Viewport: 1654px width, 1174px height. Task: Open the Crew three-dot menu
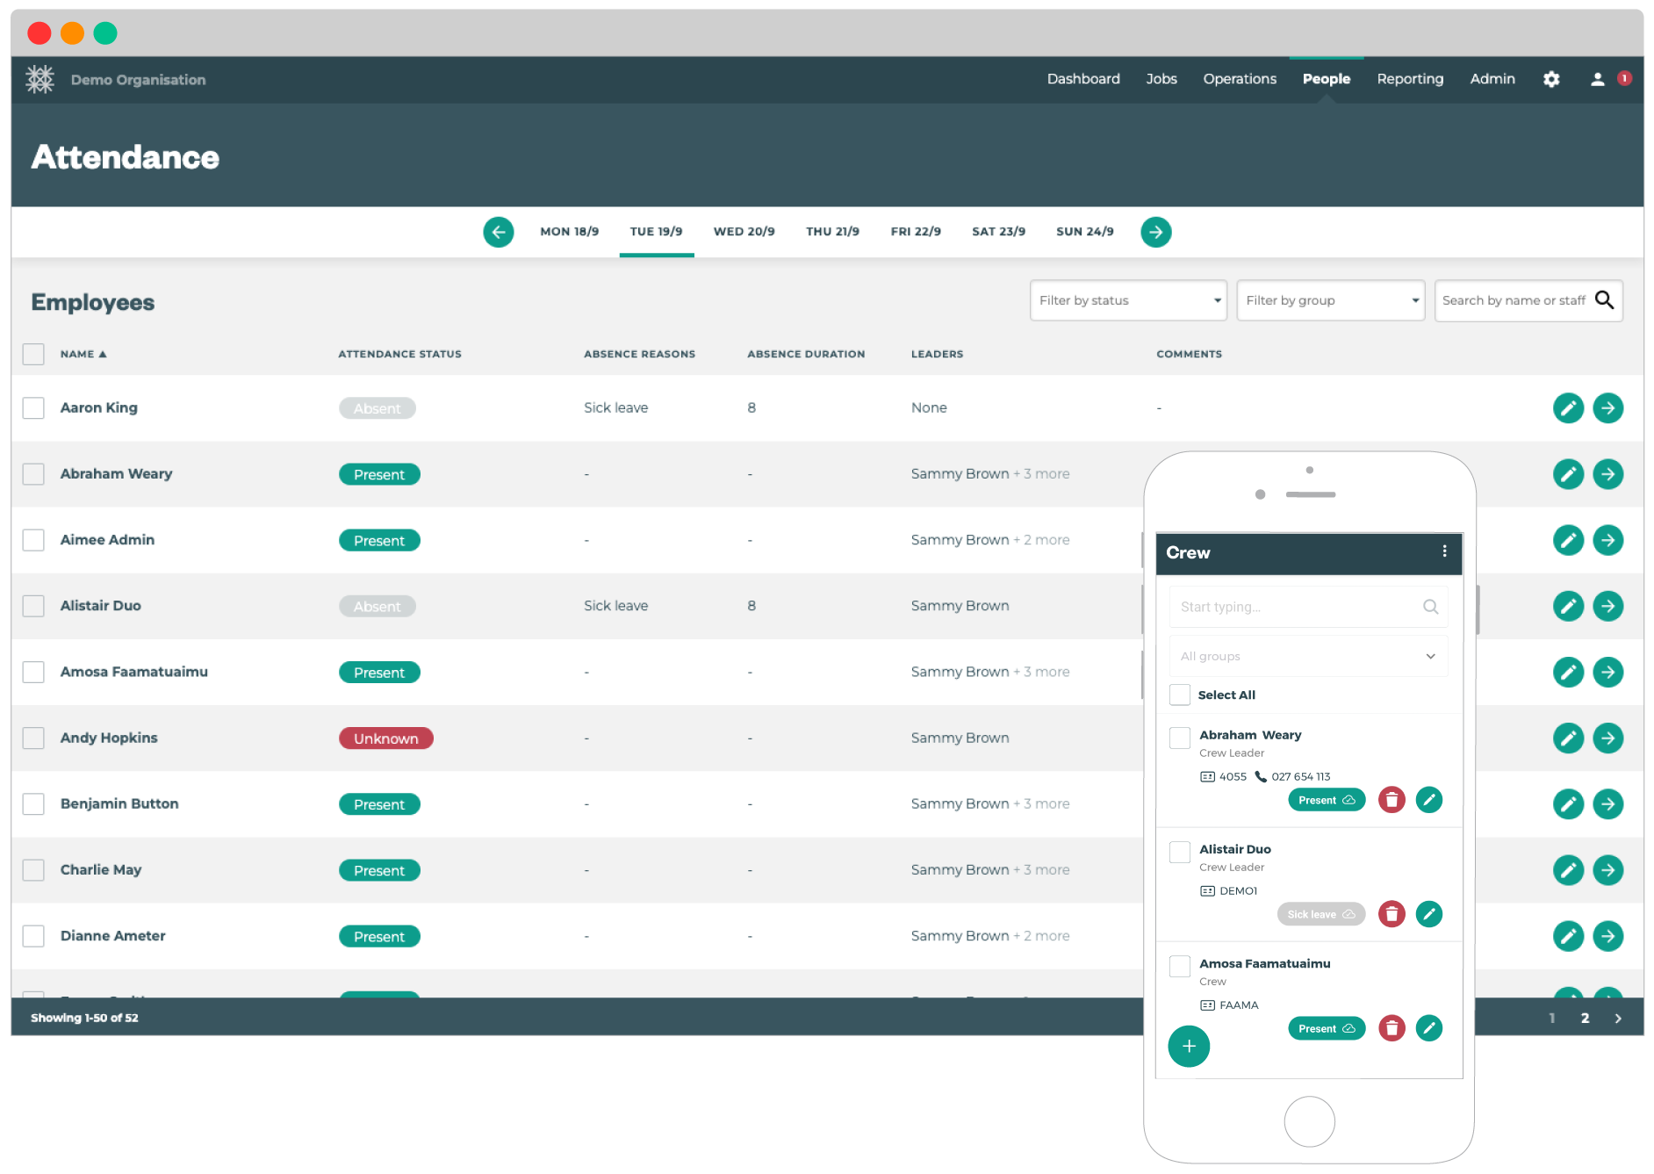1444,551
